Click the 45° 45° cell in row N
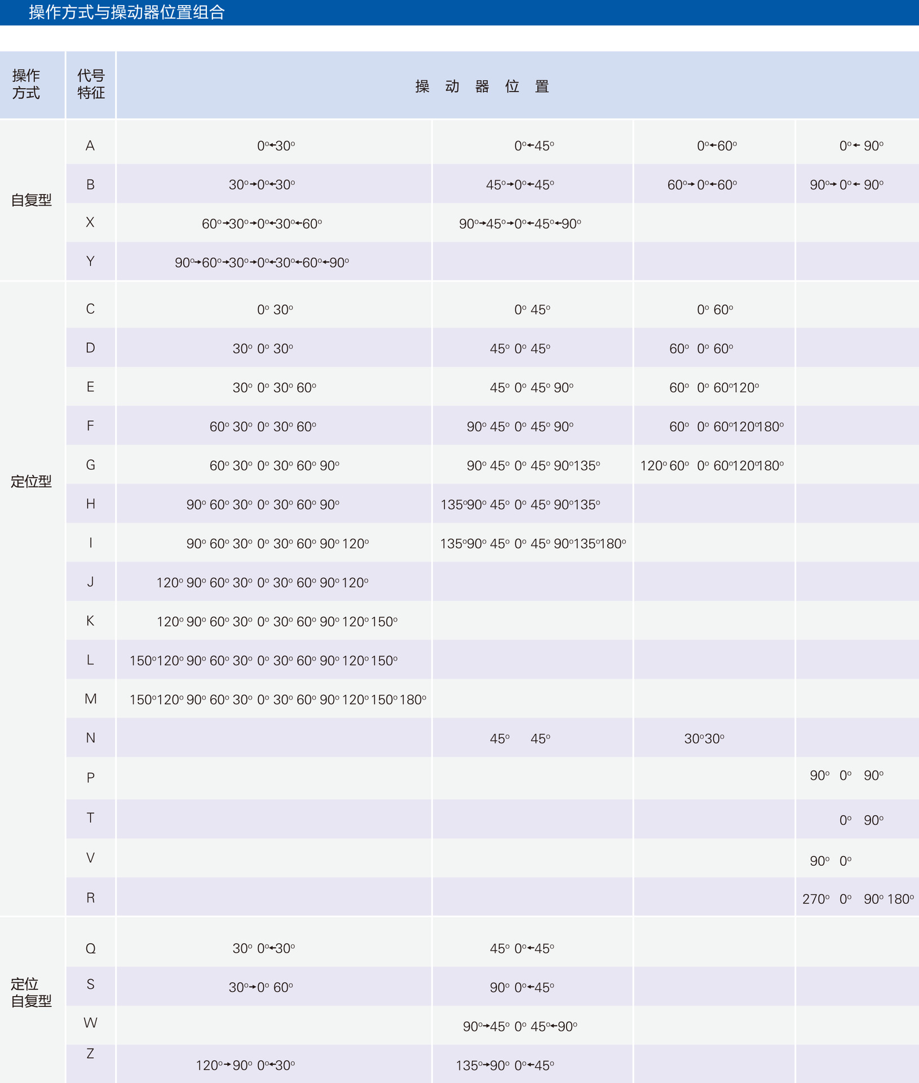 click(x=520, y=738)
